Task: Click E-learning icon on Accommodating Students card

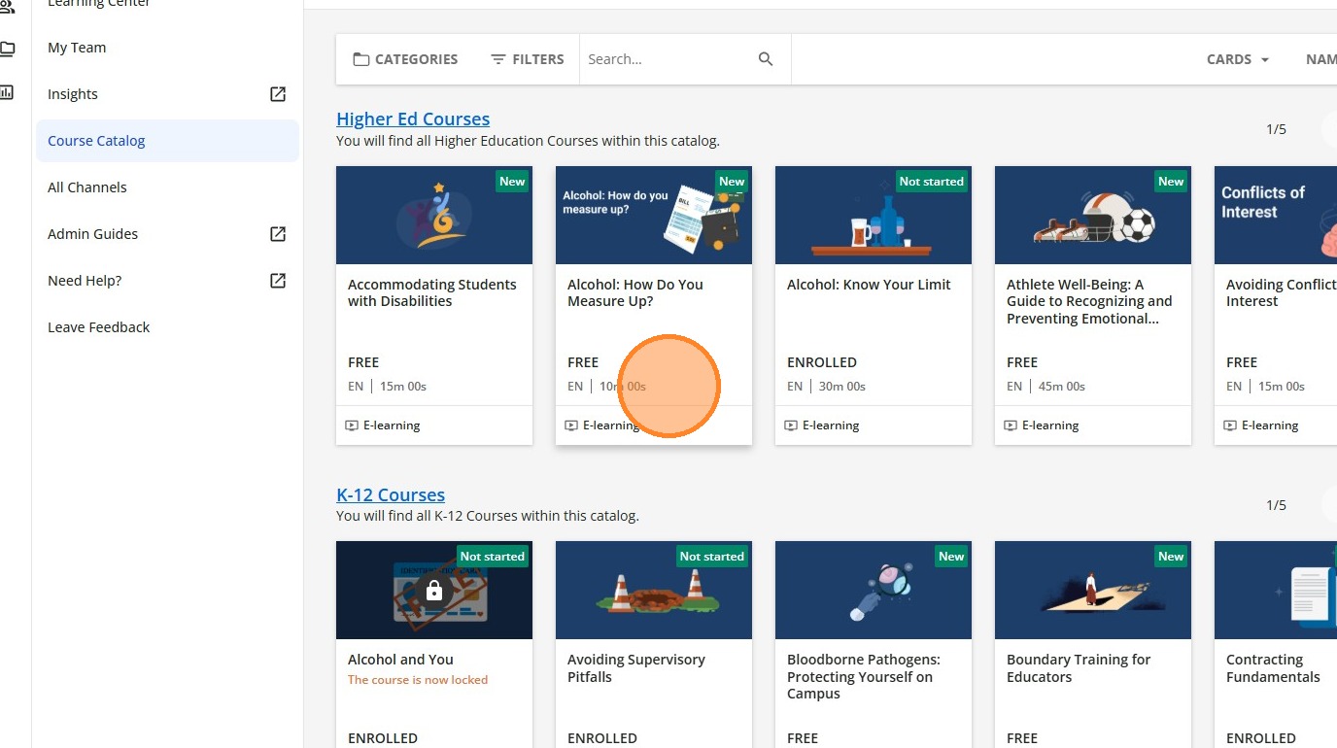Action: [x=352, y=425]
